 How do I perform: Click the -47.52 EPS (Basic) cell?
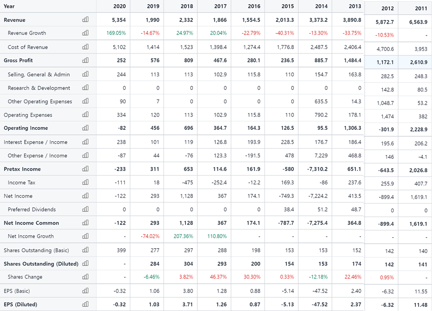point(320,291)
